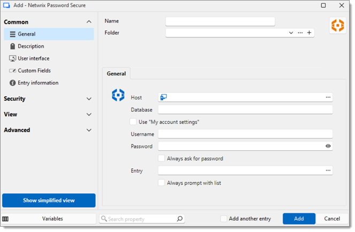Check the Always ask for password box
The image size is (355, 232).
162,158
